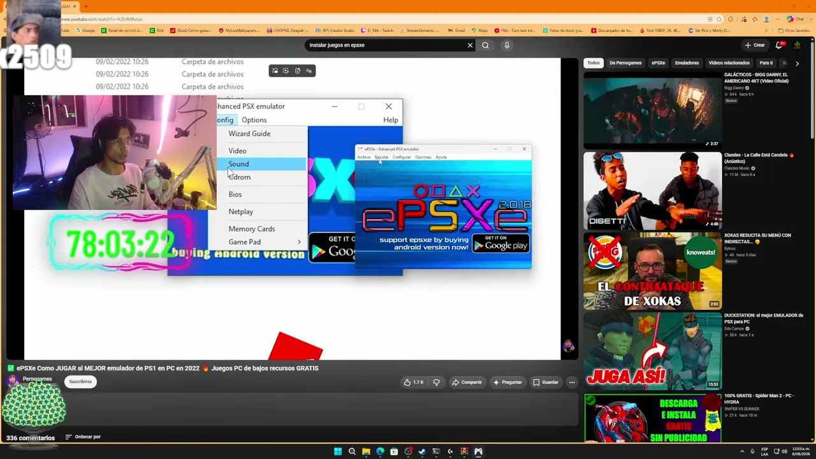Viewport: 816px width, 459px height.
Task: Open the Help menu in ePSXe
Action: click(x=391, y=120)
